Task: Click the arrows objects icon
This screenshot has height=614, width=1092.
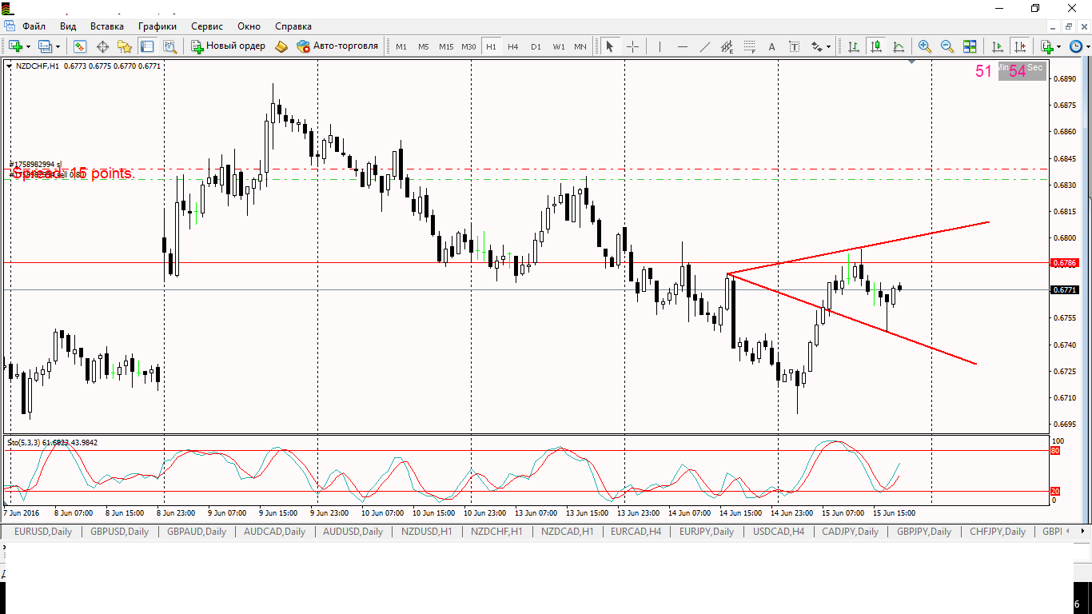Action: tap(817, 46)
